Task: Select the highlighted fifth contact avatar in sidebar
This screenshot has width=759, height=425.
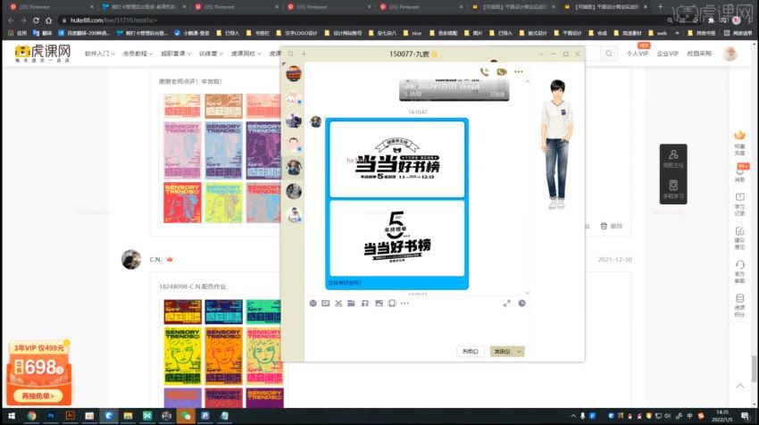Action: [x=294, y=168]
